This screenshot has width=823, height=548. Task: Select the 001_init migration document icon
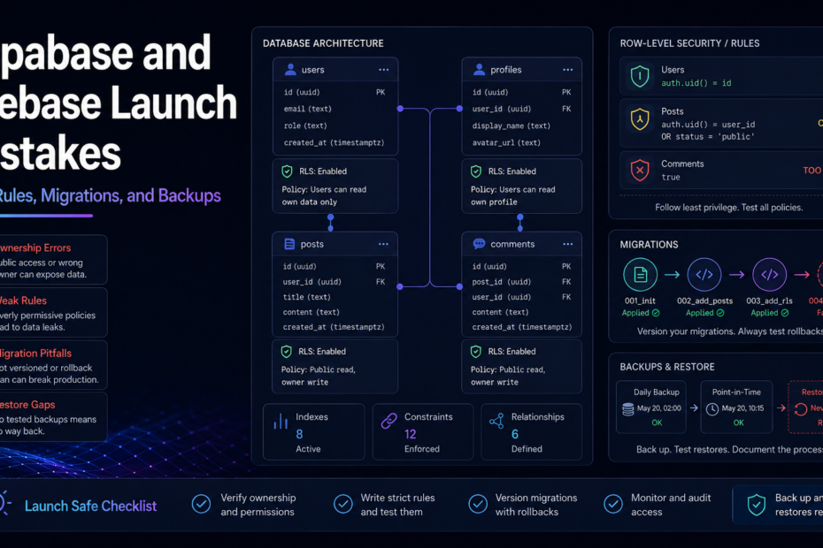tap(641, 274)
